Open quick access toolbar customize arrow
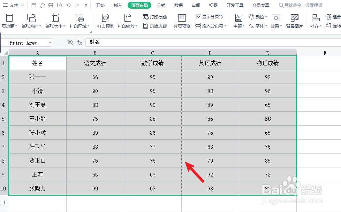This screenshot has width=341, height=212. tap(86, 6)
